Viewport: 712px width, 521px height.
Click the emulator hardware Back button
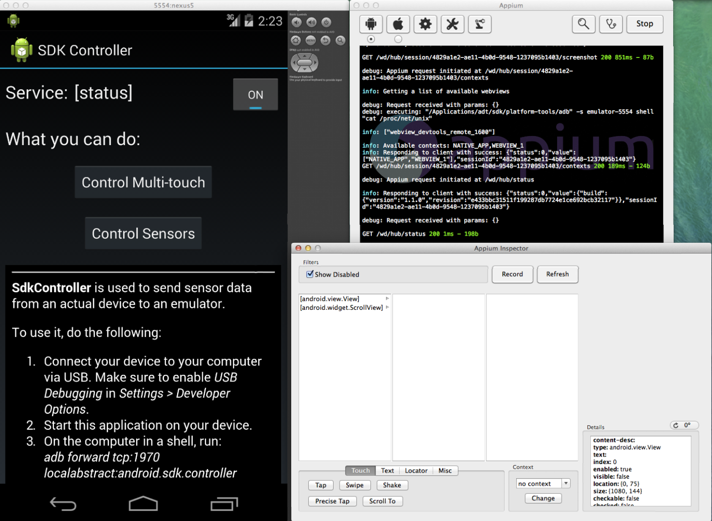[325, 40]
